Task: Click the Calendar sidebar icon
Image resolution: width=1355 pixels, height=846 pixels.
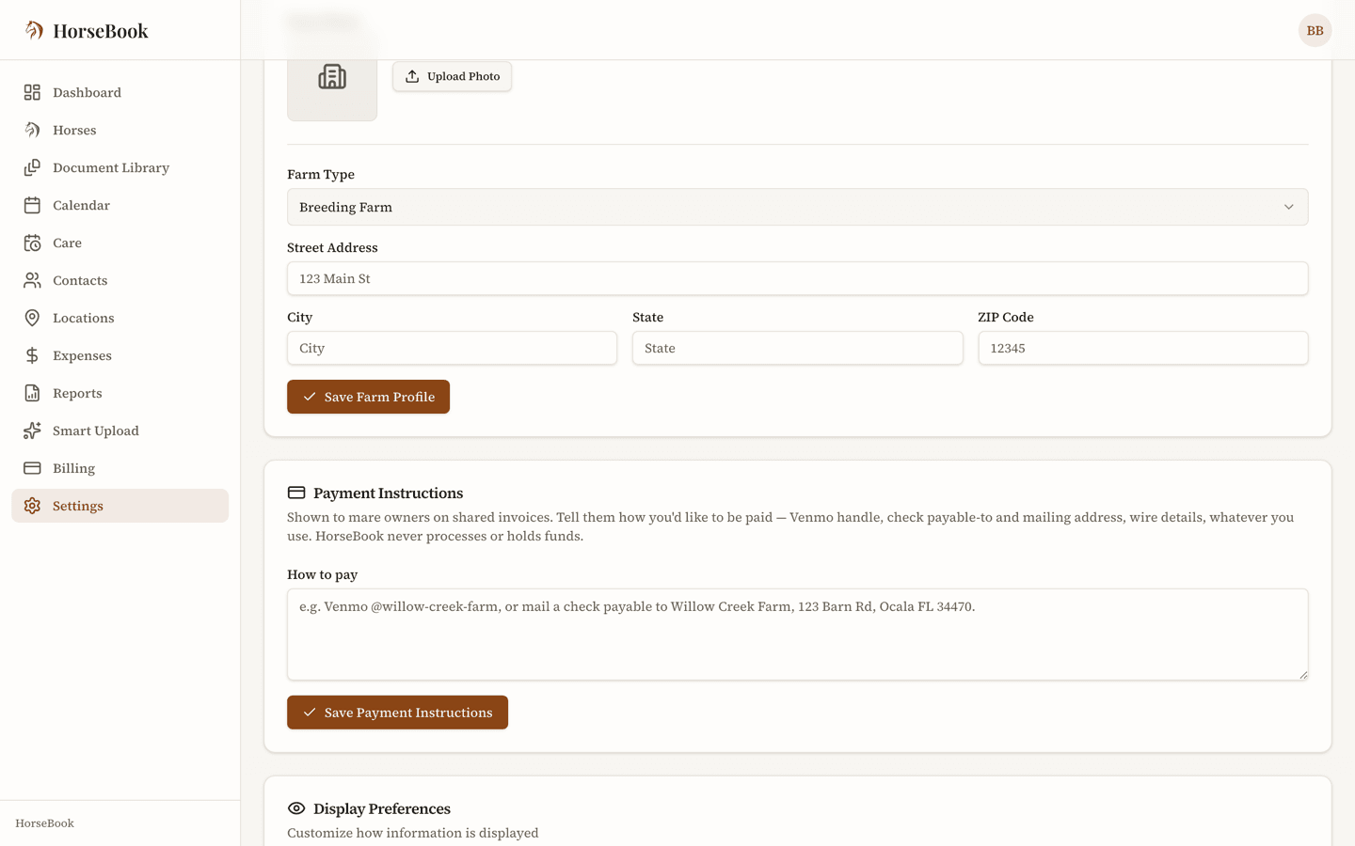Action: point(32,205)
